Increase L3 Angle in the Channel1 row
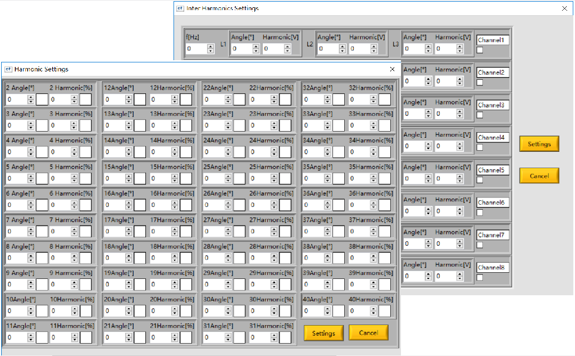The height and width of the screenshot is (356, 575). pyautogui.click(x=428, y=46)
